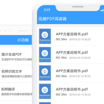Click the 小功能 header title

tap(23, 40)
